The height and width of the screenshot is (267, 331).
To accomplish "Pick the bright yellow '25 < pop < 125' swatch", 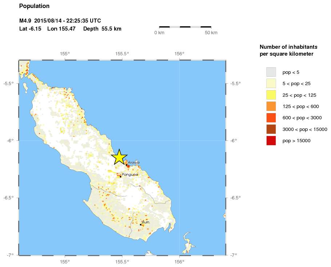I will point(271,95).
